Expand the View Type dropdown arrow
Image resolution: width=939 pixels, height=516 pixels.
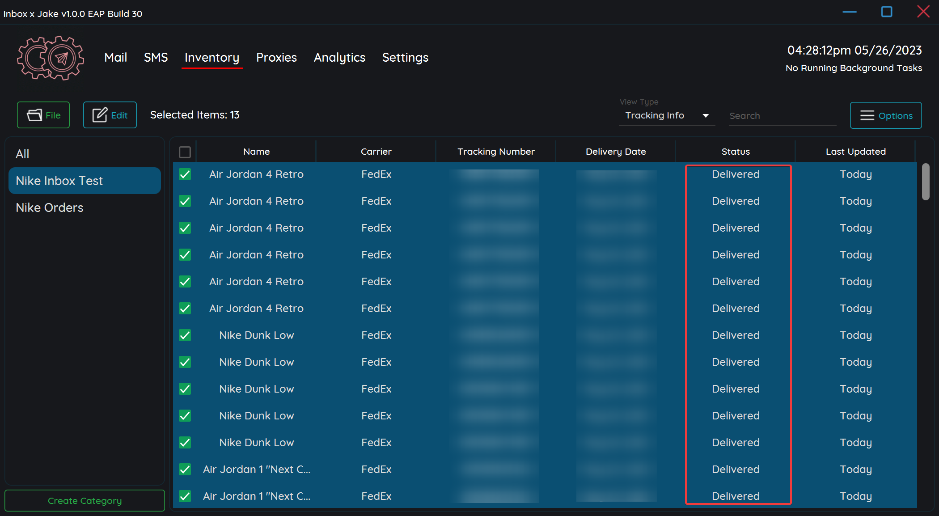pos(706,116)
